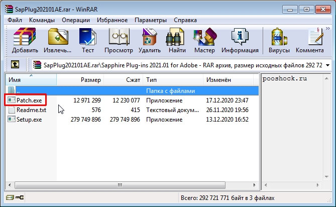The image size is (336, 207).
Task: Click the drive icon in status bar
Action: [x=10, y=197]
